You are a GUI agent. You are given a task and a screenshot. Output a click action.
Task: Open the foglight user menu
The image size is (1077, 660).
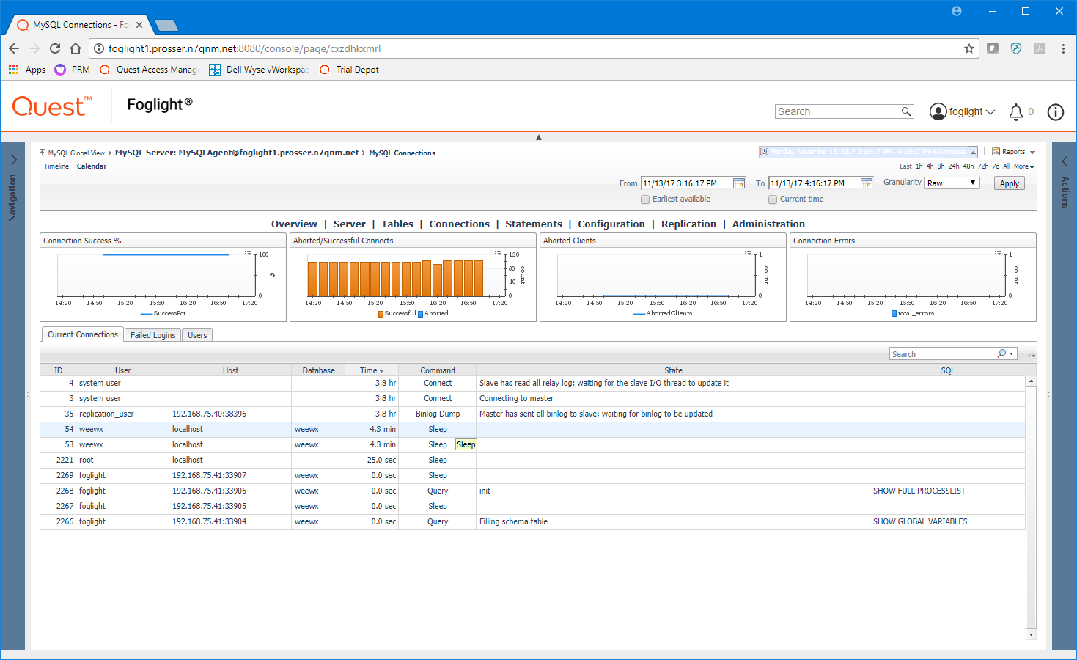(x=963, y=111)
